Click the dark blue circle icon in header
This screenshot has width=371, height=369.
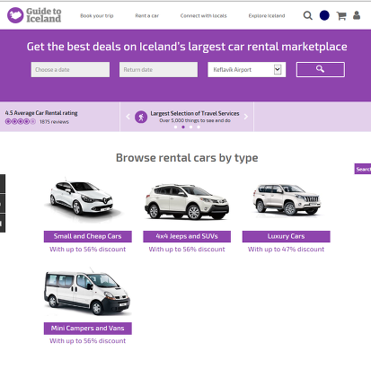click(324, 15)
